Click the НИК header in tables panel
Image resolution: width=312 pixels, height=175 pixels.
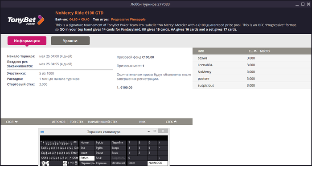(x=142, y=122)
